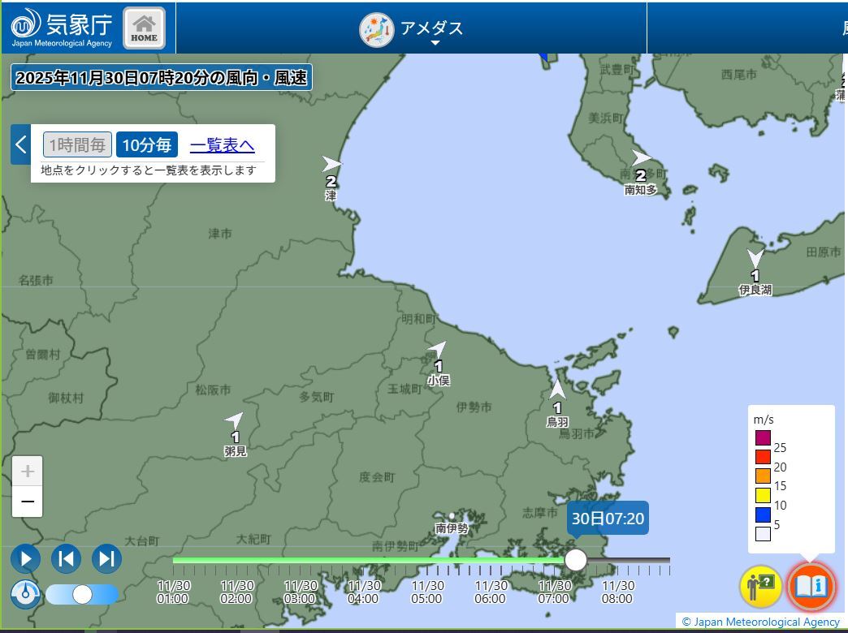Click the Japan Meteorological Agency copyright link

[760, 622]
